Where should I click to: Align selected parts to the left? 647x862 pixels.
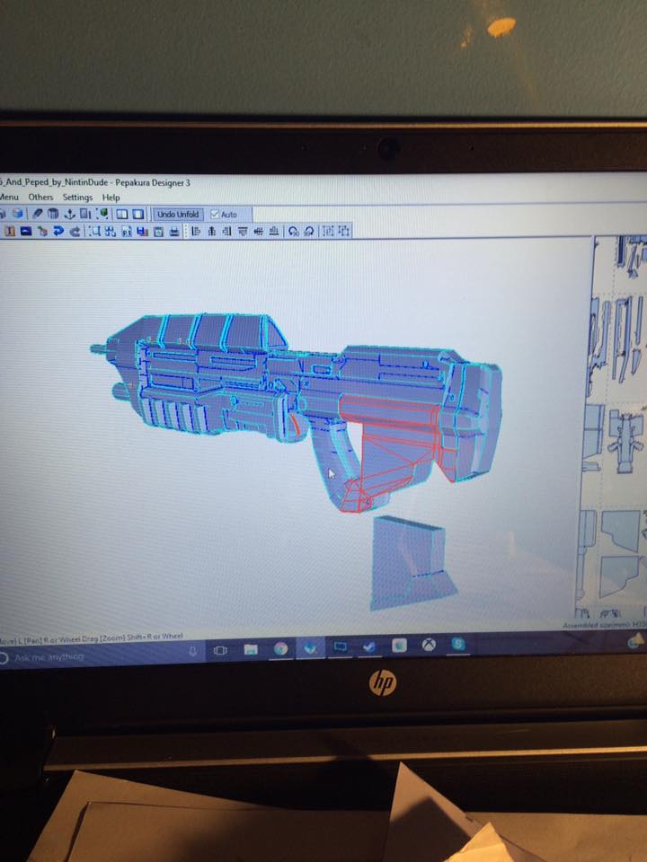pyautogui.click(x=195, y=232)
